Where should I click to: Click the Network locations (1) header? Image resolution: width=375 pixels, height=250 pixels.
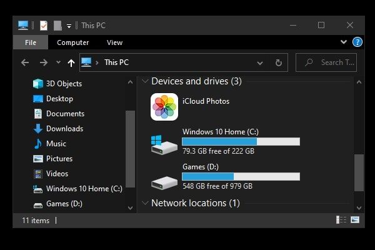(196, 203)
